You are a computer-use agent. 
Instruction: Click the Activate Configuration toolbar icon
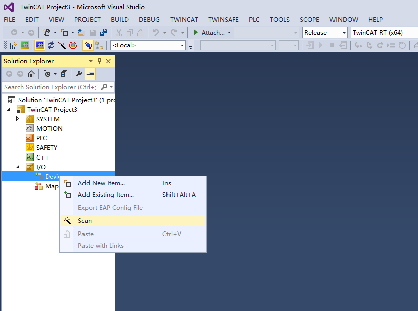12,45
